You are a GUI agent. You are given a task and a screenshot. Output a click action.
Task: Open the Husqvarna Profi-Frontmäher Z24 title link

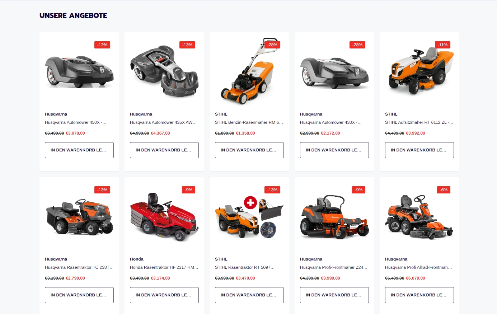click(334, 267)
